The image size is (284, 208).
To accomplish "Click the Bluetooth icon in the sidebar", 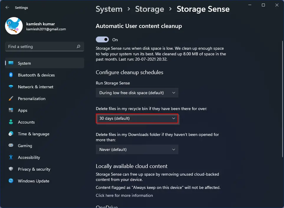I will click(x=11, y=75).
